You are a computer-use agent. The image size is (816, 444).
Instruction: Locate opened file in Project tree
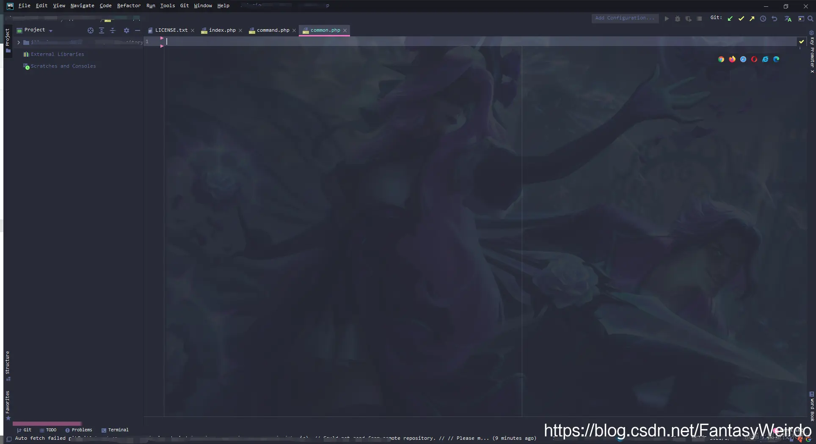90,30
